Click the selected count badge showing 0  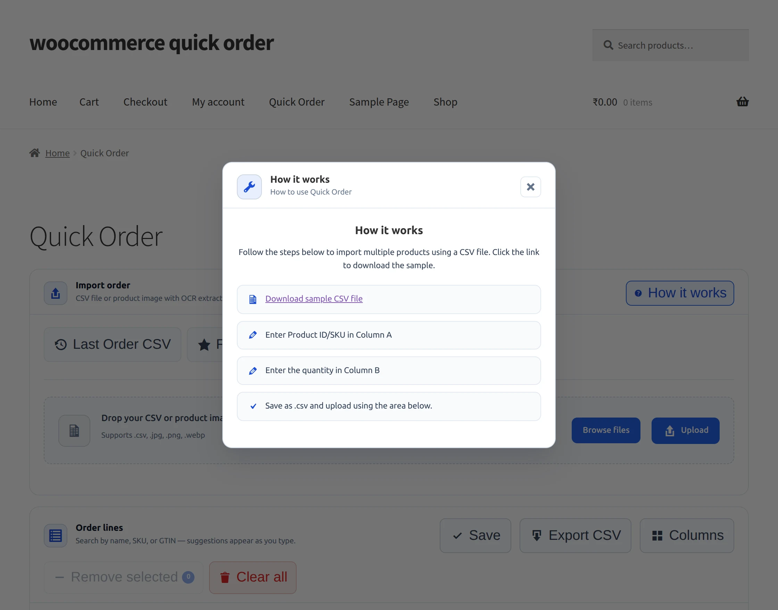click(x=188, y=577)
